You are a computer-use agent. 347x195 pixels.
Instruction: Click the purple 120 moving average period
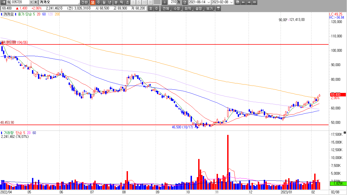coord(50,14)
